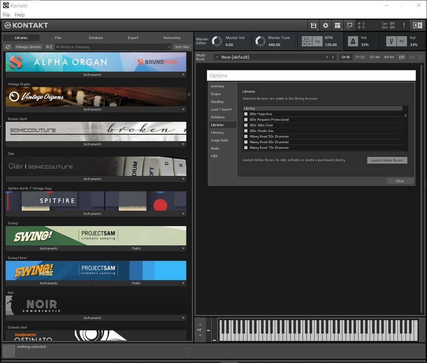Click keyboard octave shift up arrow
Image resolution: width=427 pixels, height=363 pixels.
(200, 324)
